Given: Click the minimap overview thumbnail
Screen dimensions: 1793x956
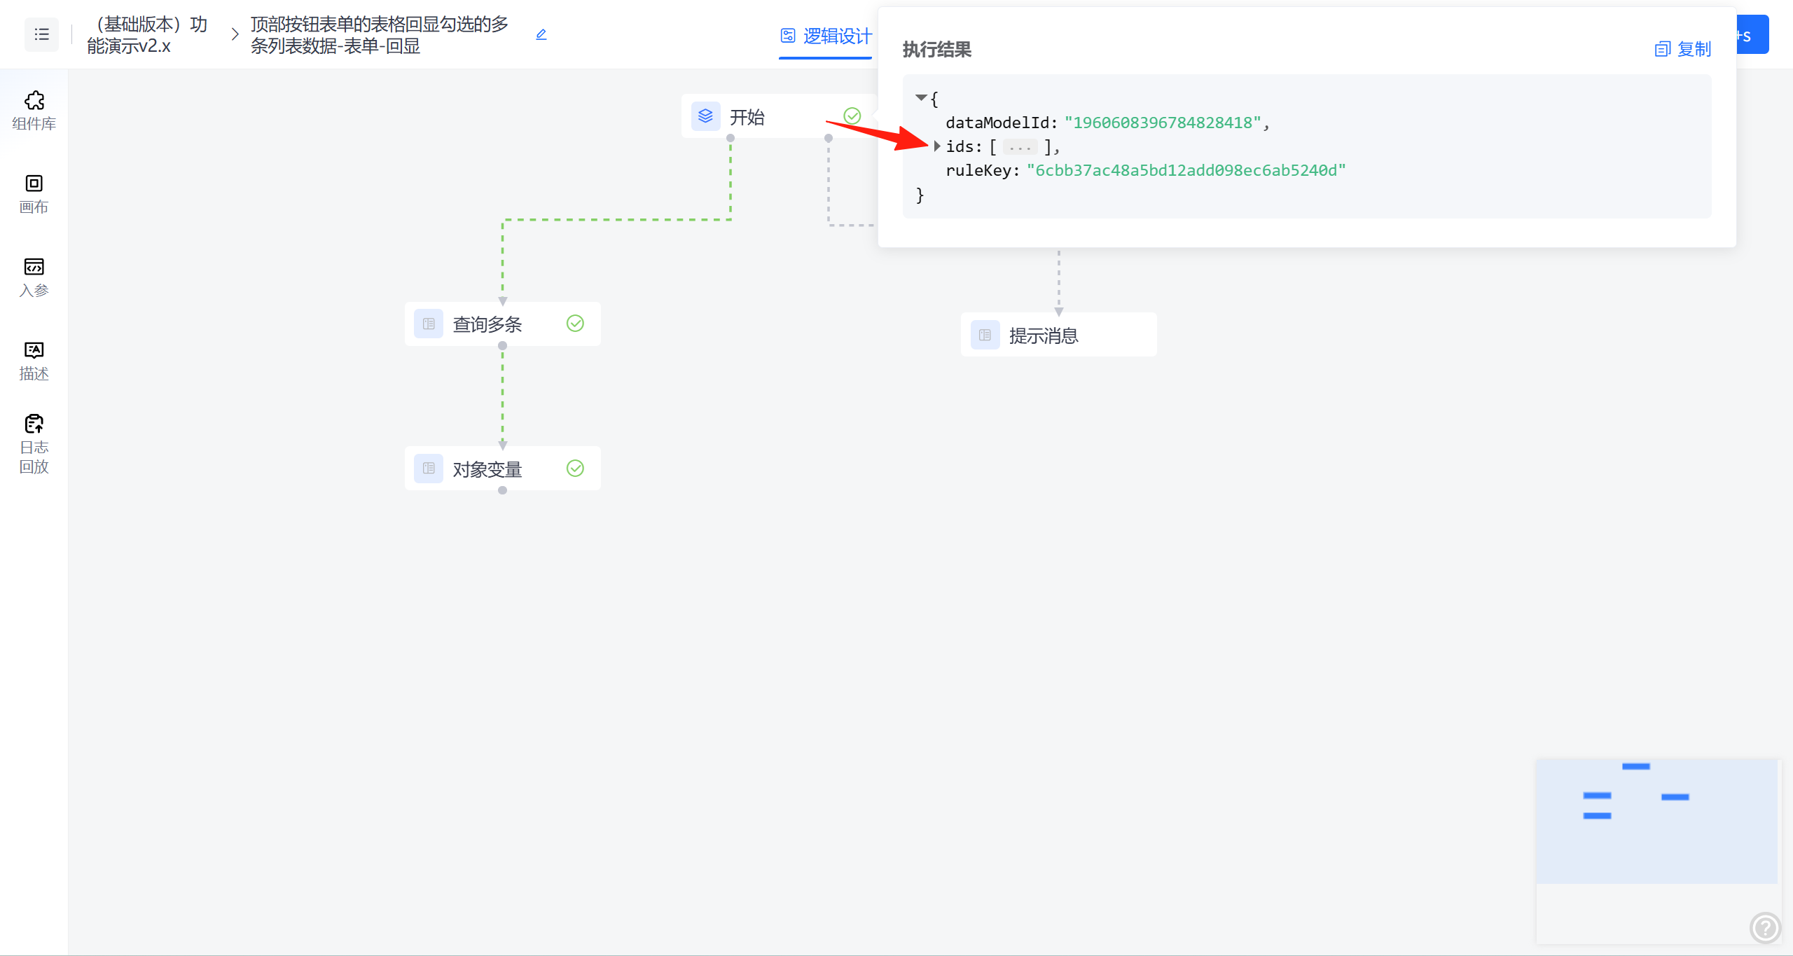Looking at the screenshot, I should (x=1656, y=821).
